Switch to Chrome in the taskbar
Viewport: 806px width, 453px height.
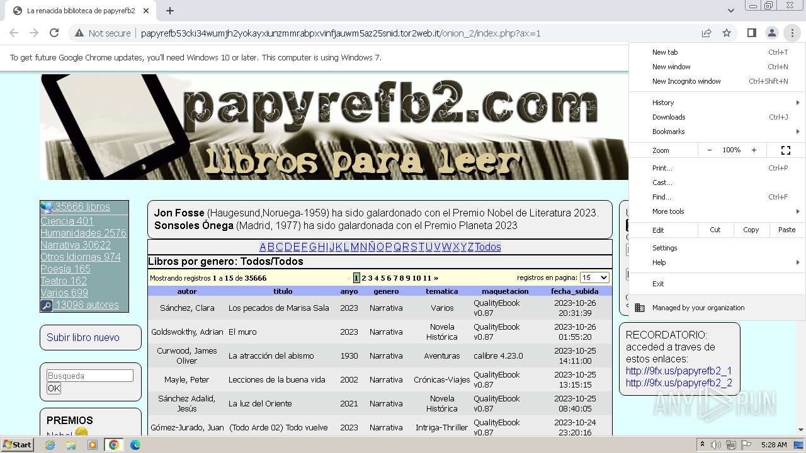coord(114,445)
